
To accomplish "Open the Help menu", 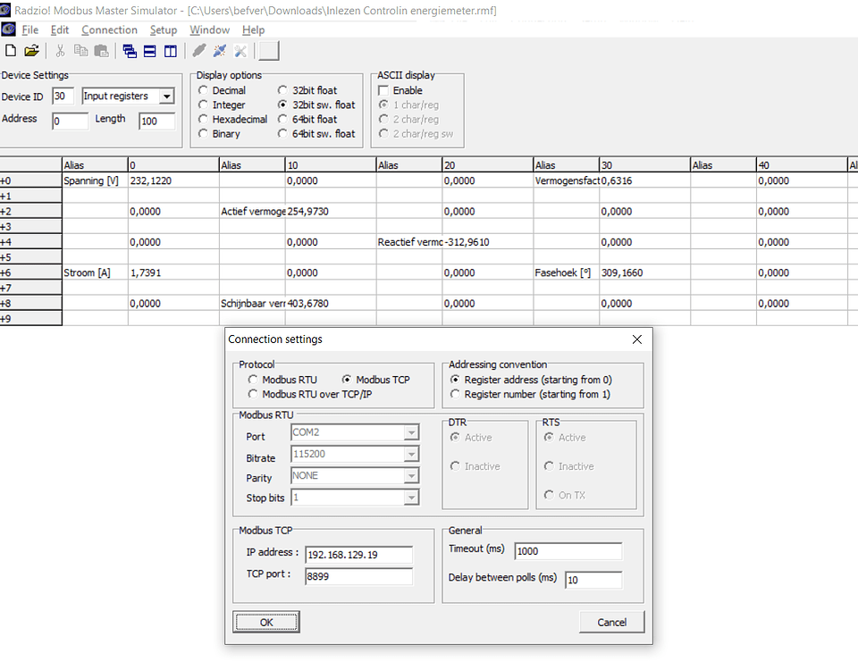I will tap(253, 30).
